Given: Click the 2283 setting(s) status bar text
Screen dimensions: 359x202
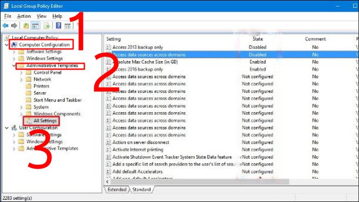Looking at the screenshot, I should click(17, 198).
